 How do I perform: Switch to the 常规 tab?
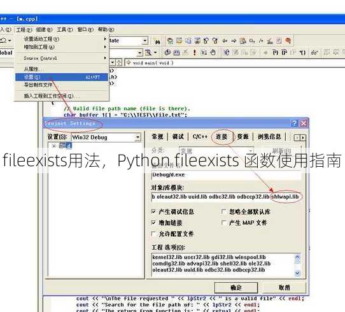(157, 137)
